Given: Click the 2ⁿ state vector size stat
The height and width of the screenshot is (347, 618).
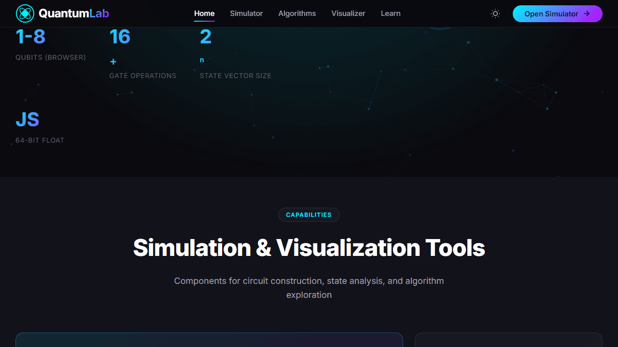Looking at the screenshot, I should point(236,53).
